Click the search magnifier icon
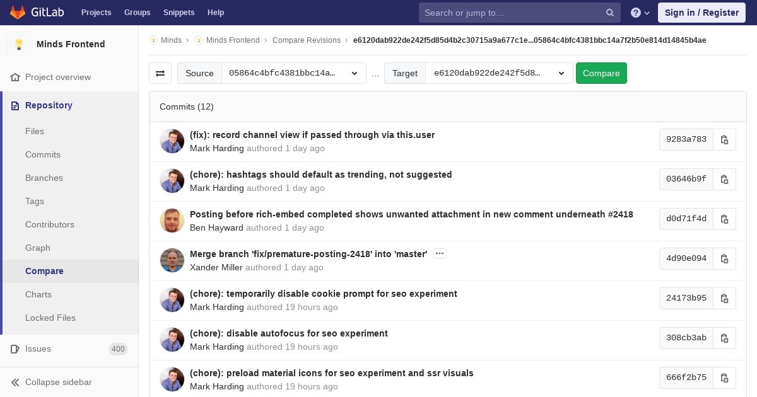The image size is (757, 397). [x=609, y=13]
